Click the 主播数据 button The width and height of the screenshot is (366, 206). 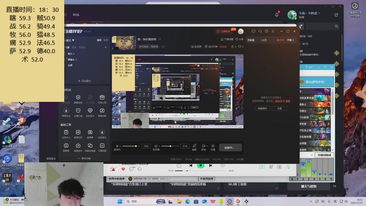(223, 31)
